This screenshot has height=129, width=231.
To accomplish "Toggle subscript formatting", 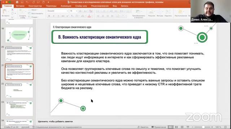I will (72, 16).
